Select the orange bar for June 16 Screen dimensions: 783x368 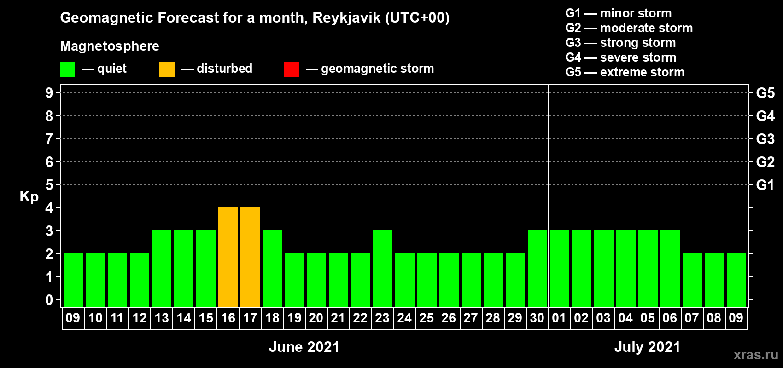[228, 257]
